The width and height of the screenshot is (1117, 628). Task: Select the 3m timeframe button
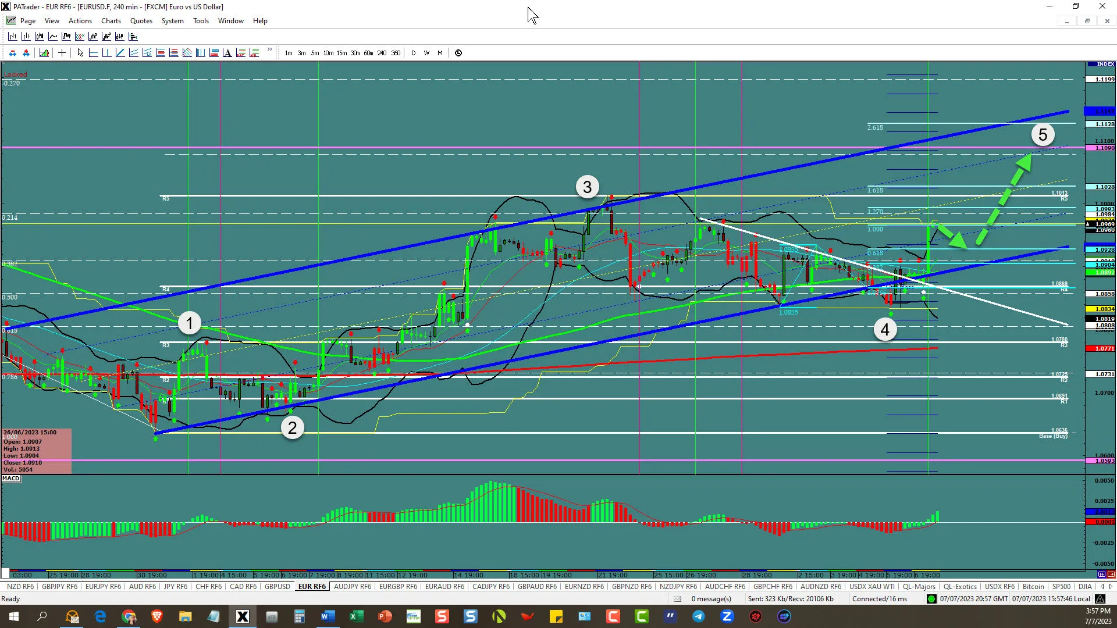click(302, 53)
